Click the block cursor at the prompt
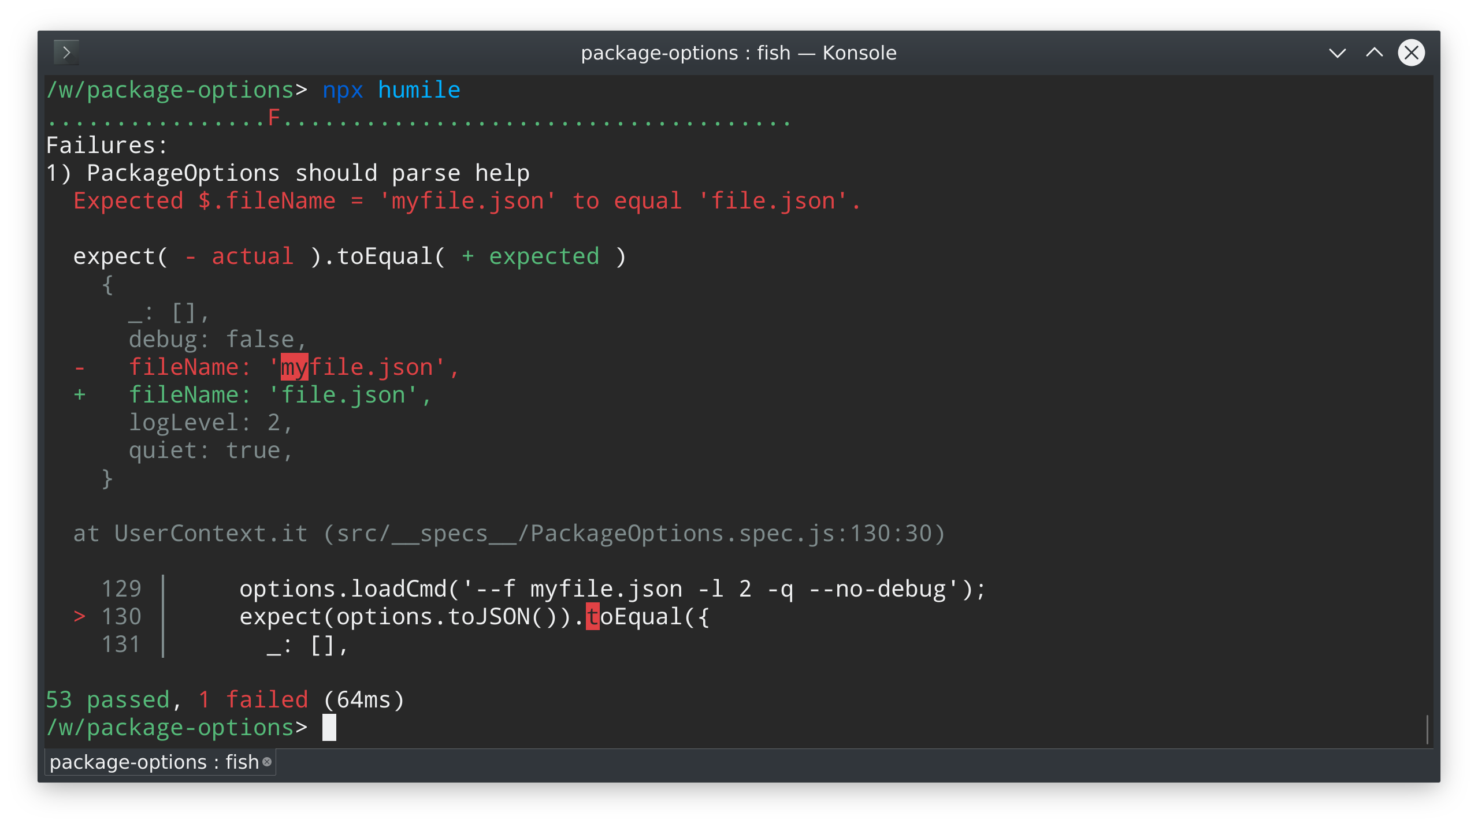This screenshot has height=827, width=1478. 329,728
